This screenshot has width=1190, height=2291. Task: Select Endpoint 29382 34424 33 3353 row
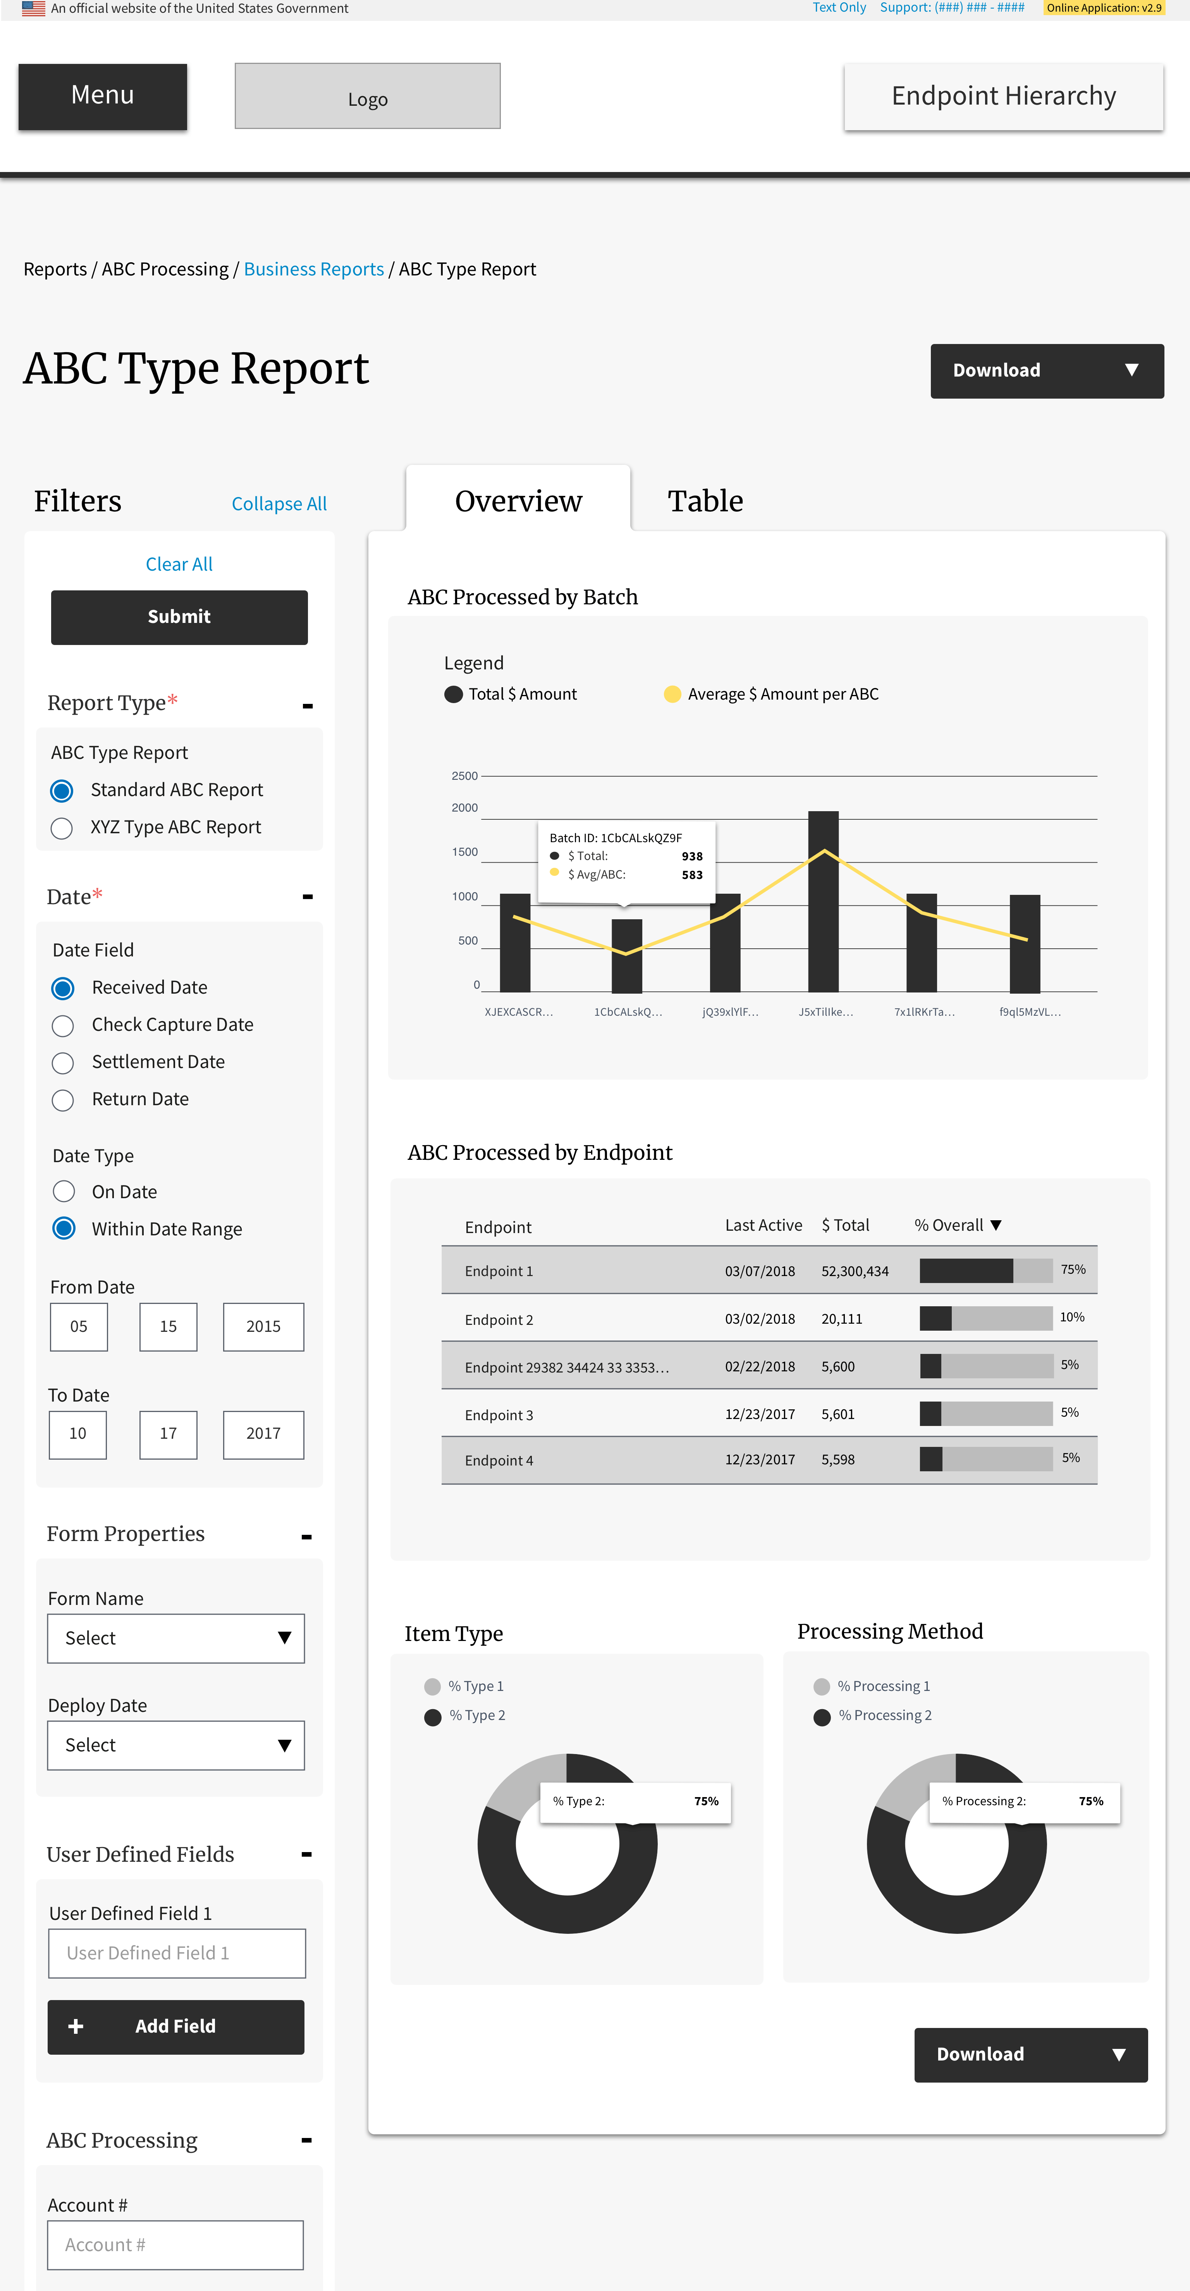(x=769, y=1366)
